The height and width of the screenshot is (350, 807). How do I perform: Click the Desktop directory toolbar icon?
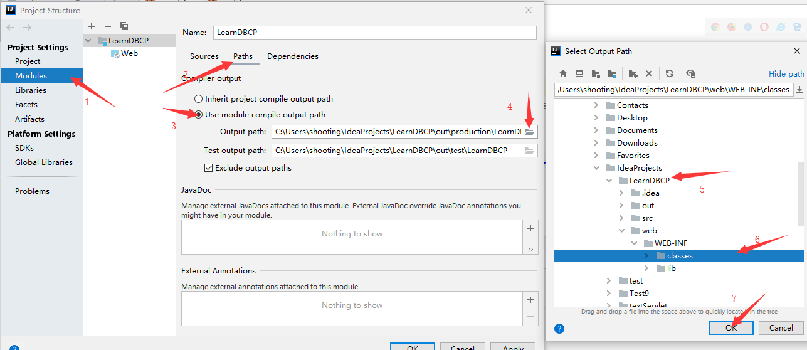pos(579,73)
